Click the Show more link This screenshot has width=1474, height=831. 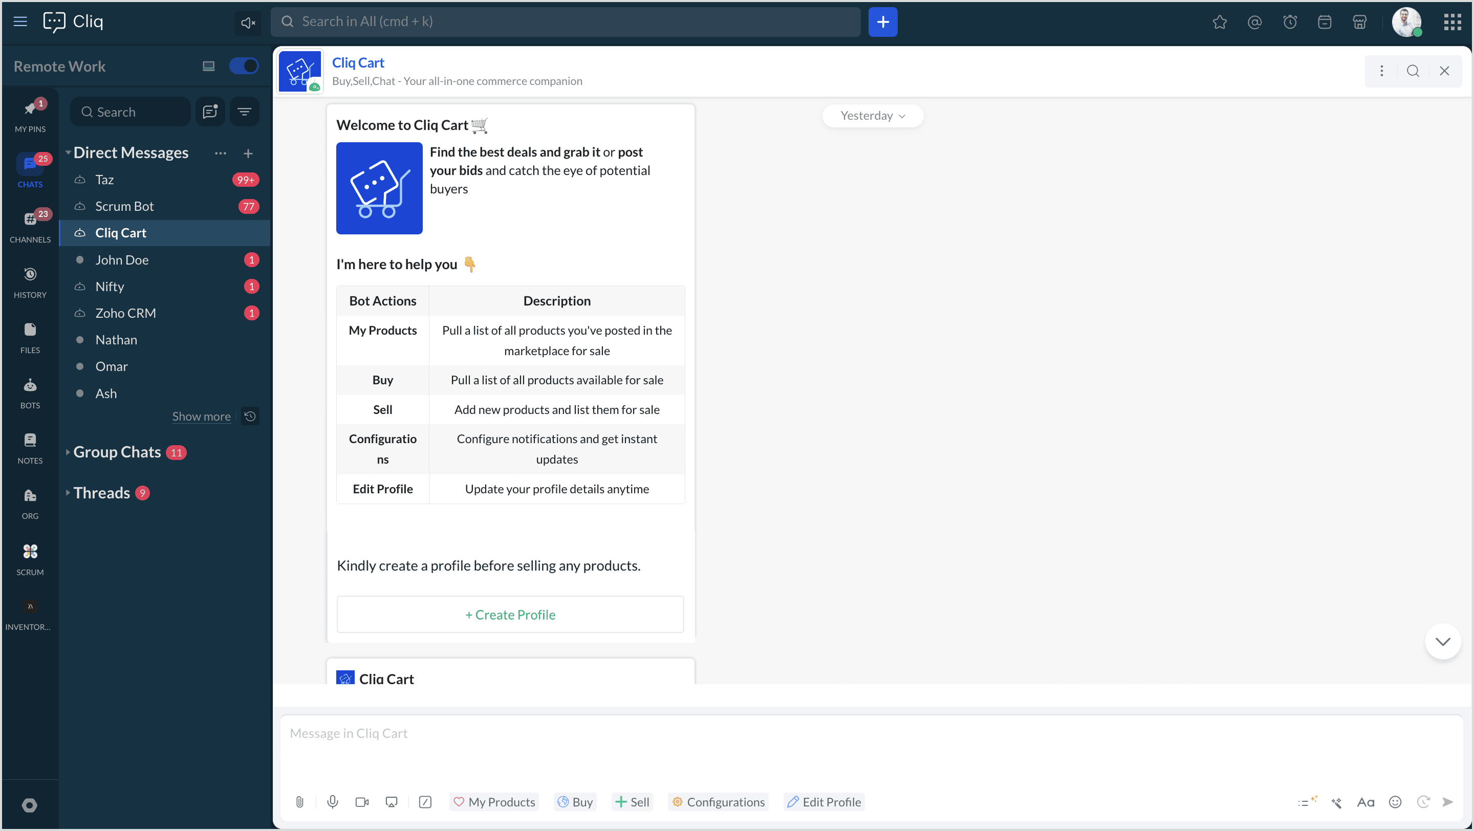pos(201,417)
